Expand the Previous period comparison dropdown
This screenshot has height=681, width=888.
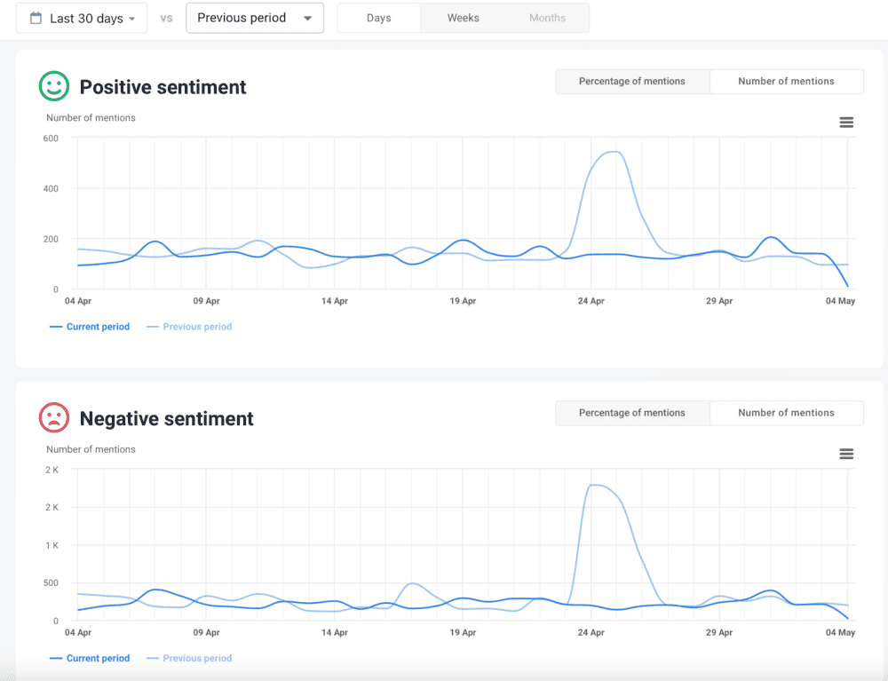click(x=255, y=18)
